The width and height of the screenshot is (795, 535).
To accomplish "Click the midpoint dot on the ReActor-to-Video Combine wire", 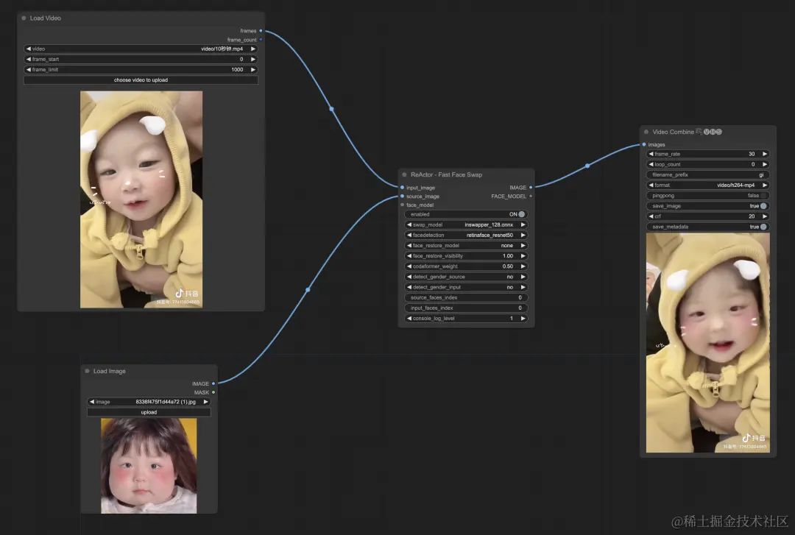I will [x=587, y=166].
